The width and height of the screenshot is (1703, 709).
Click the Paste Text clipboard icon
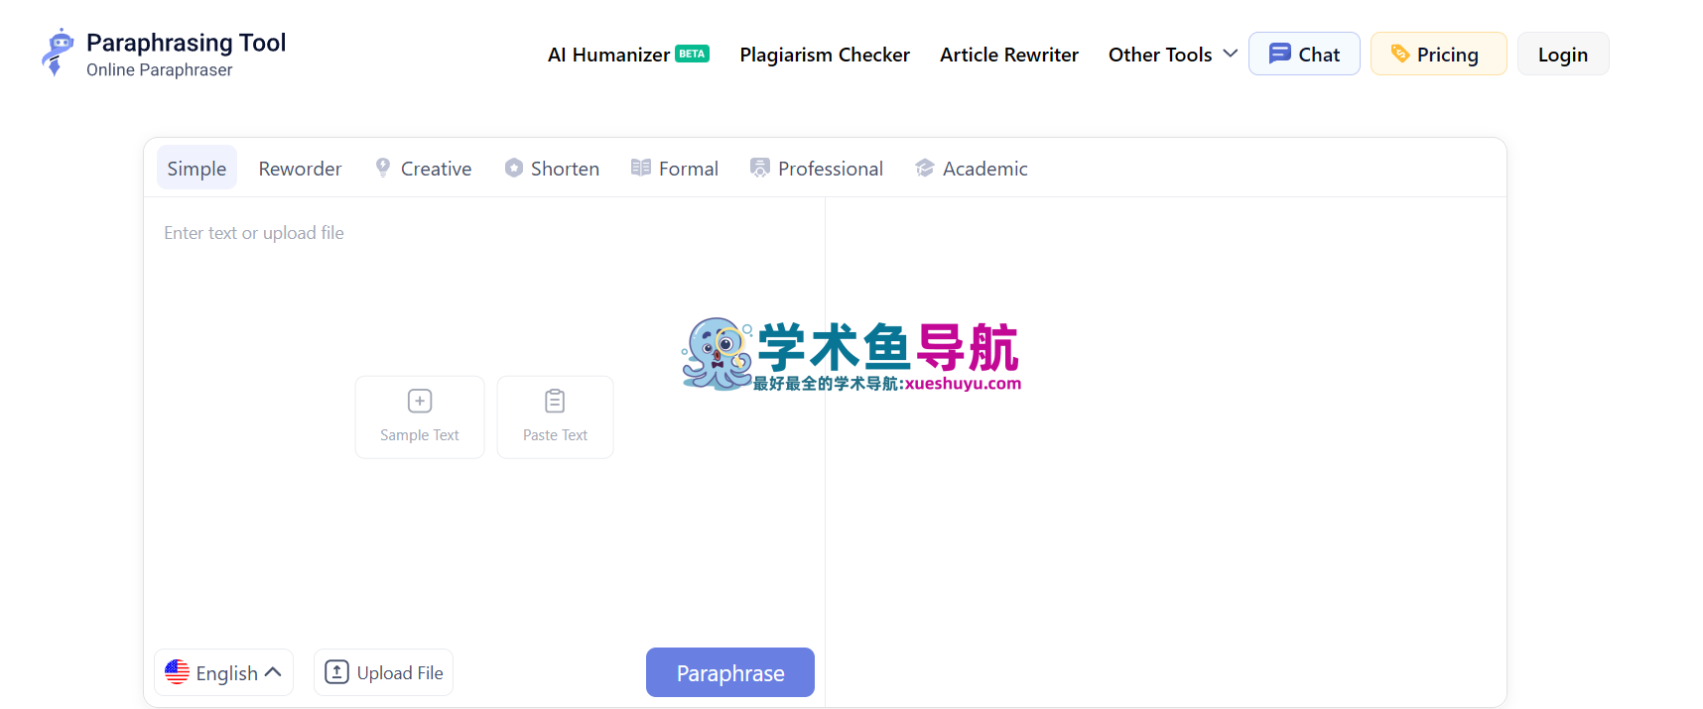click(x=555, y=401)
